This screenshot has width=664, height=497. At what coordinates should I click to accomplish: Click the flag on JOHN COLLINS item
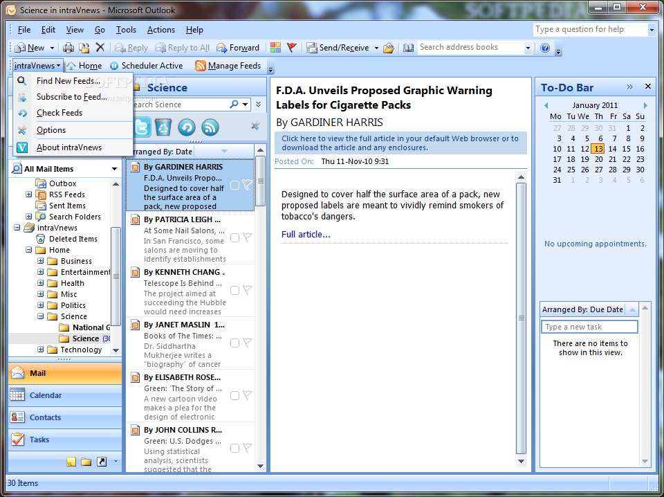tap(248, 448)
